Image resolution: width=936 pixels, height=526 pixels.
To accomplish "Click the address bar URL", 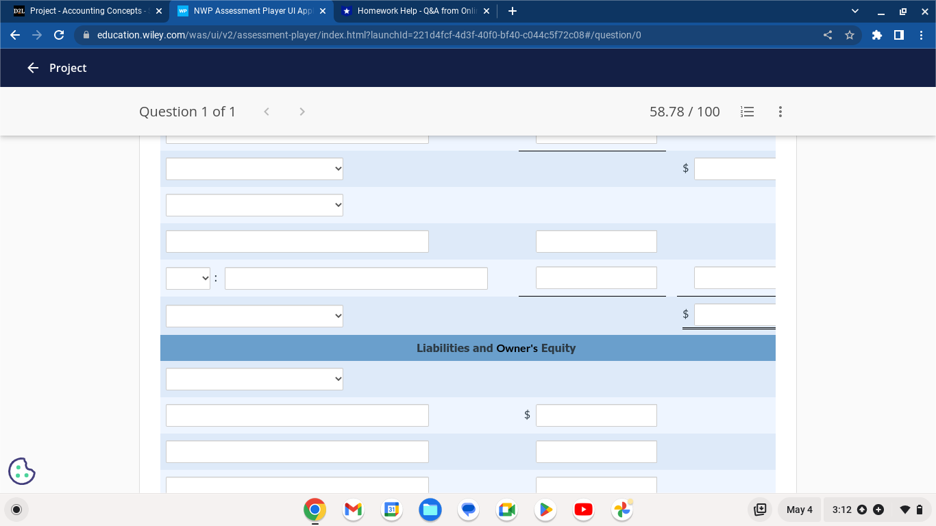I will point(369,35).
